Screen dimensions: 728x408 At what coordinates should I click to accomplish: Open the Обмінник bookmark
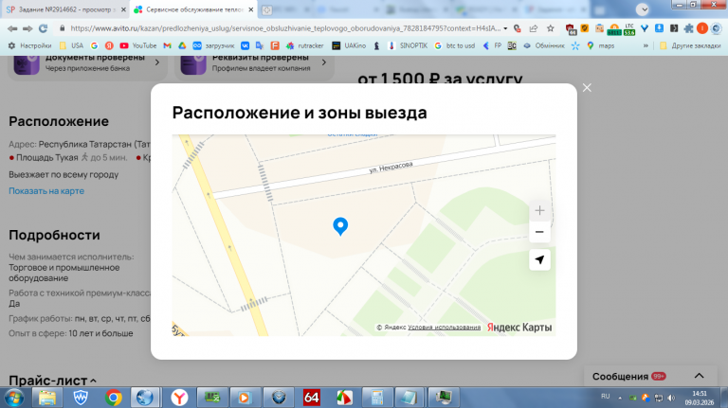tap(544, 45)
